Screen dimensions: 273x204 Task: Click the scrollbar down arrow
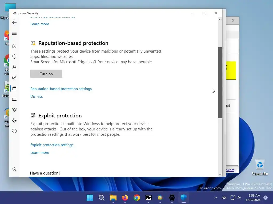point(220,175)
